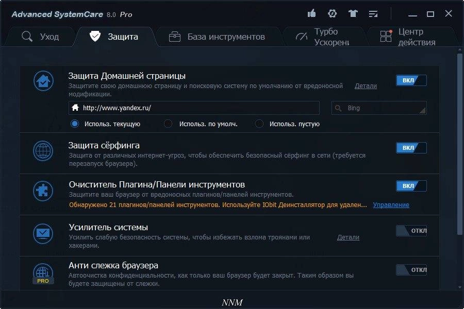Viewport: 464px width, 309px height.
Task: Click the speedometer icon on Турбо Ускорение tab
Action: (x=302, y=37)
